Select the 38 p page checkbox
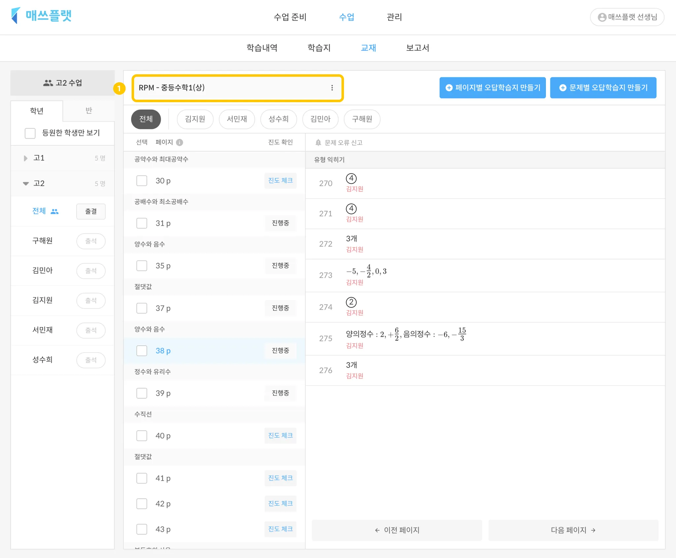The height and width of the screenshot is (558, 676). coord(142,351)
